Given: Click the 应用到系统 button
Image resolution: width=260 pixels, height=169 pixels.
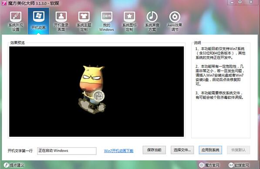Looking at the screenshot, I should coord(210,150).
